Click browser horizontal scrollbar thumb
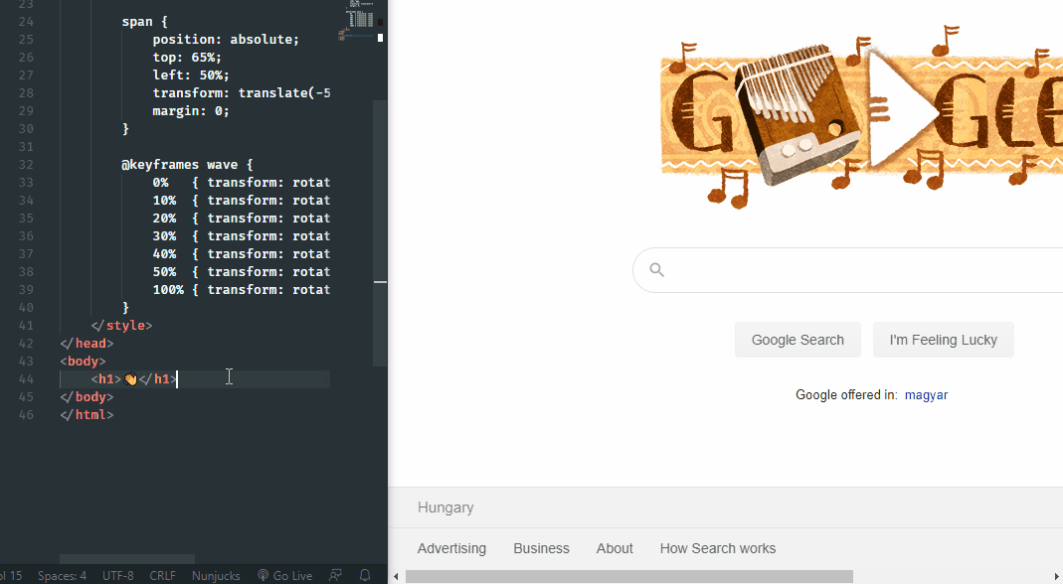Screen dimensions: 1063x584 point(629,576)
